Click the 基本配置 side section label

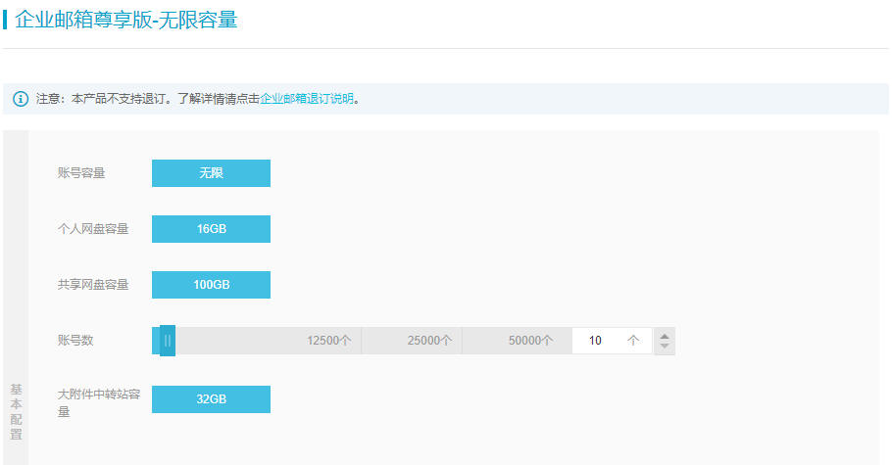coord(16,411)
